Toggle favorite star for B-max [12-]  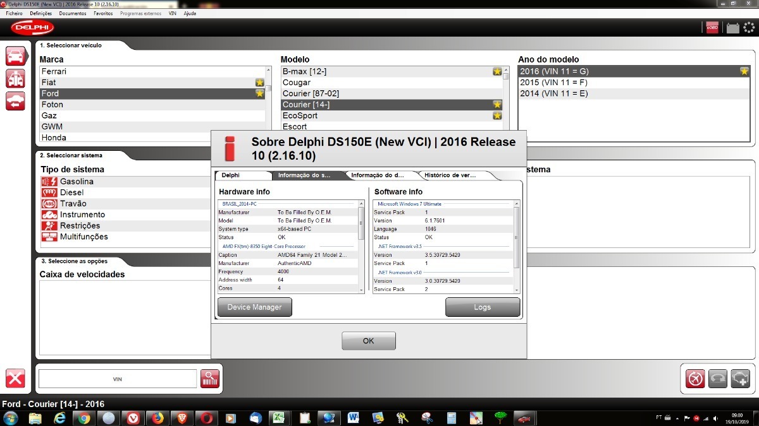point(497,71)
